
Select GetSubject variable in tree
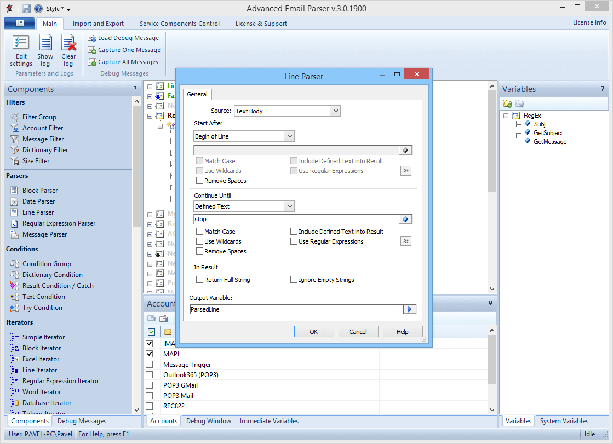(548, 133)
